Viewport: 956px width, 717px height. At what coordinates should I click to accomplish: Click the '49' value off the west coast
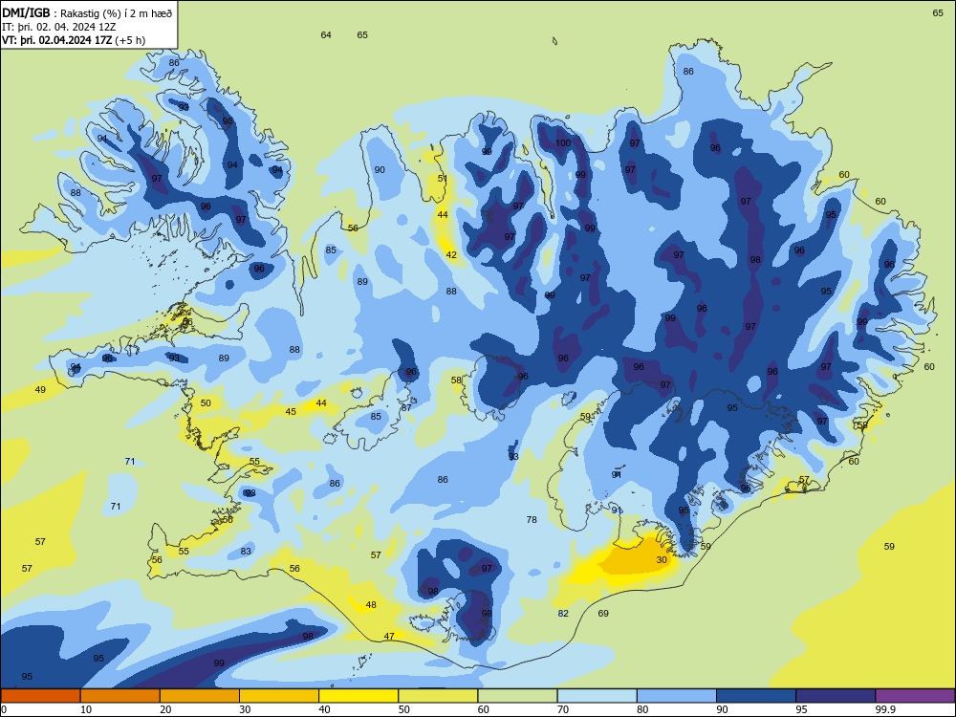coord(40,390)
